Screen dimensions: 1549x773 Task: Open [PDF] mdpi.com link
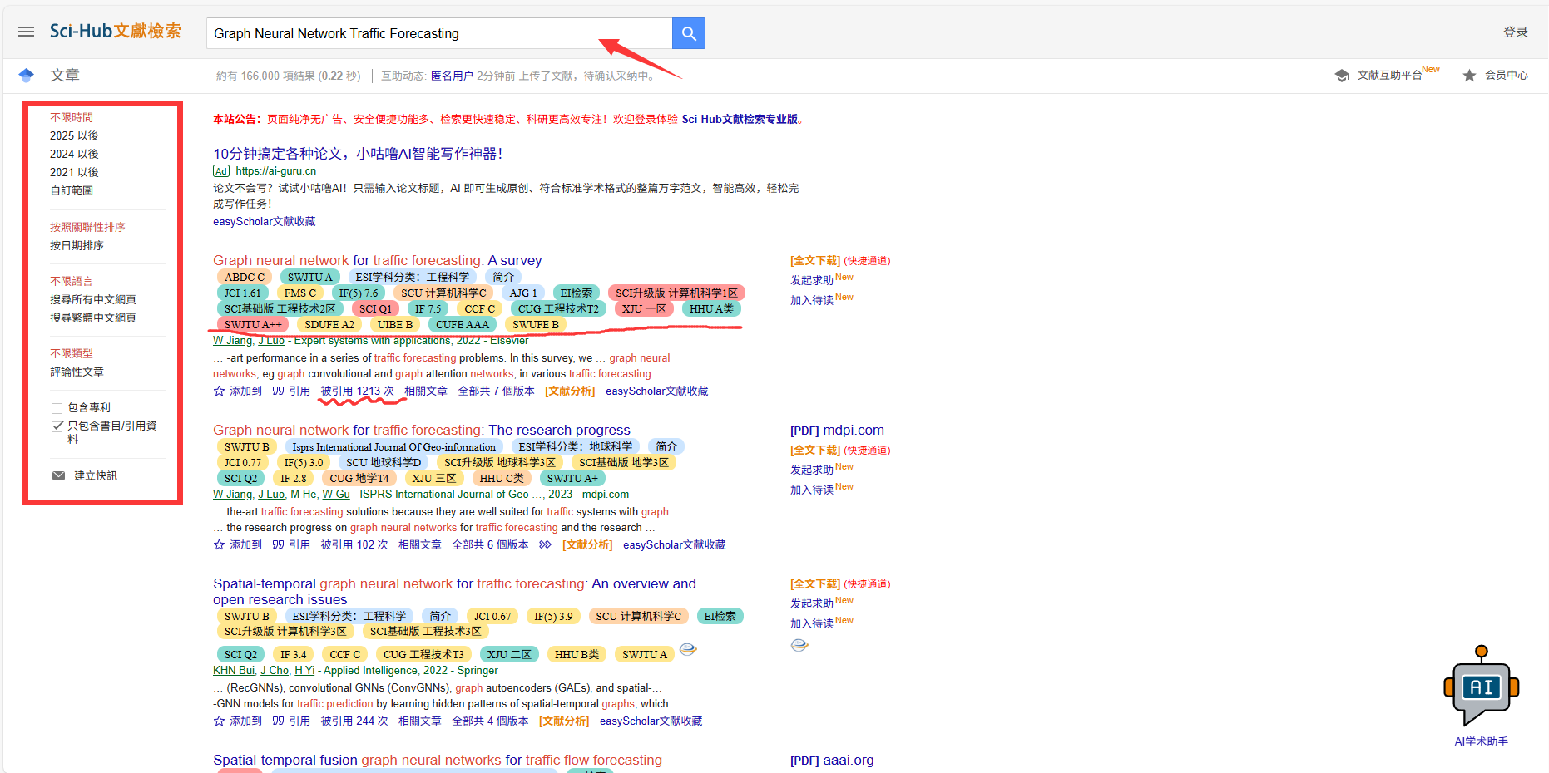[837, 430]
